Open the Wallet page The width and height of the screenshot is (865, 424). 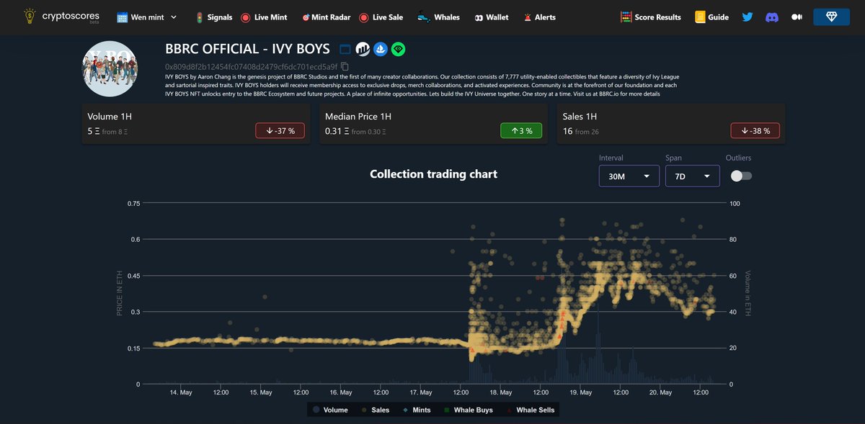point(492,17)
